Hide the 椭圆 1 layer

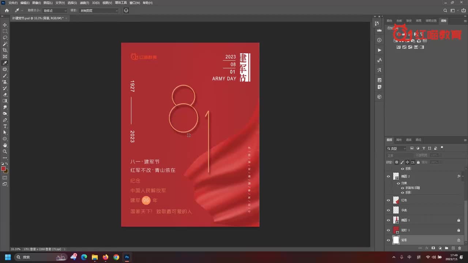point(388,220)
